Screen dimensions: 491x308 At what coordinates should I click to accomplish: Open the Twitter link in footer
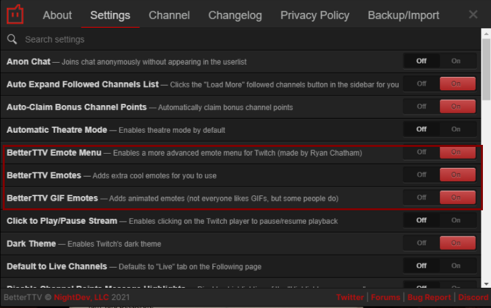350,297
